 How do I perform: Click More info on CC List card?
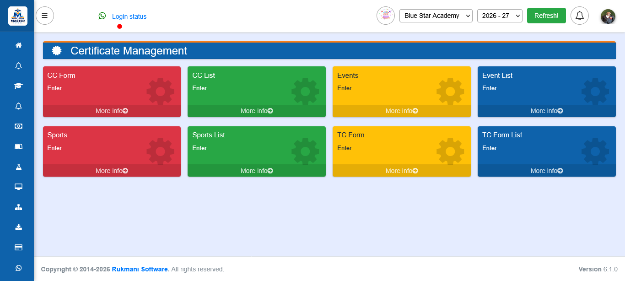[x=257, y=111]
